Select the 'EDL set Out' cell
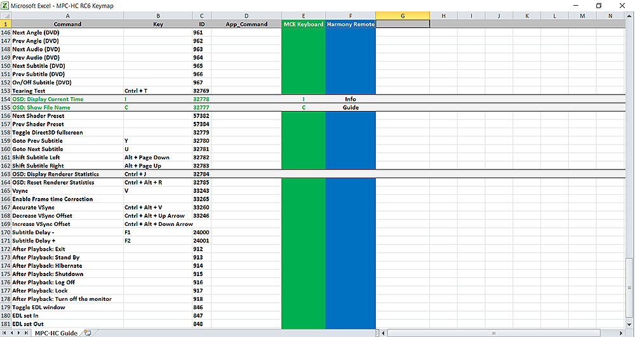Screen dimensions: 635x337 pyautogui.click(x=67, y=324)
